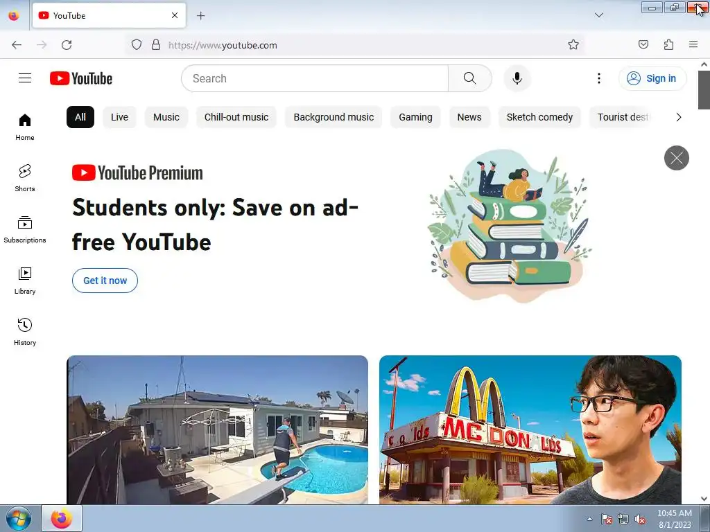
Task: Open the network tray icon
Action: click(x=623, y=519)
